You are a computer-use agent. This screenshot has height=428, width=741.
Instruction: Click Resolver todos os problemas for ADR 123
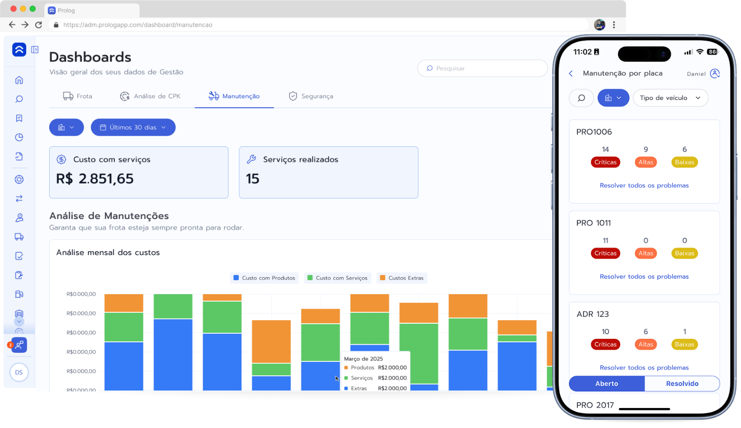point(644,368)
